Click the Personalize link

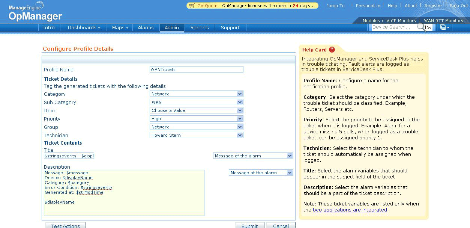pyautogui.click(x=368, y=6)
